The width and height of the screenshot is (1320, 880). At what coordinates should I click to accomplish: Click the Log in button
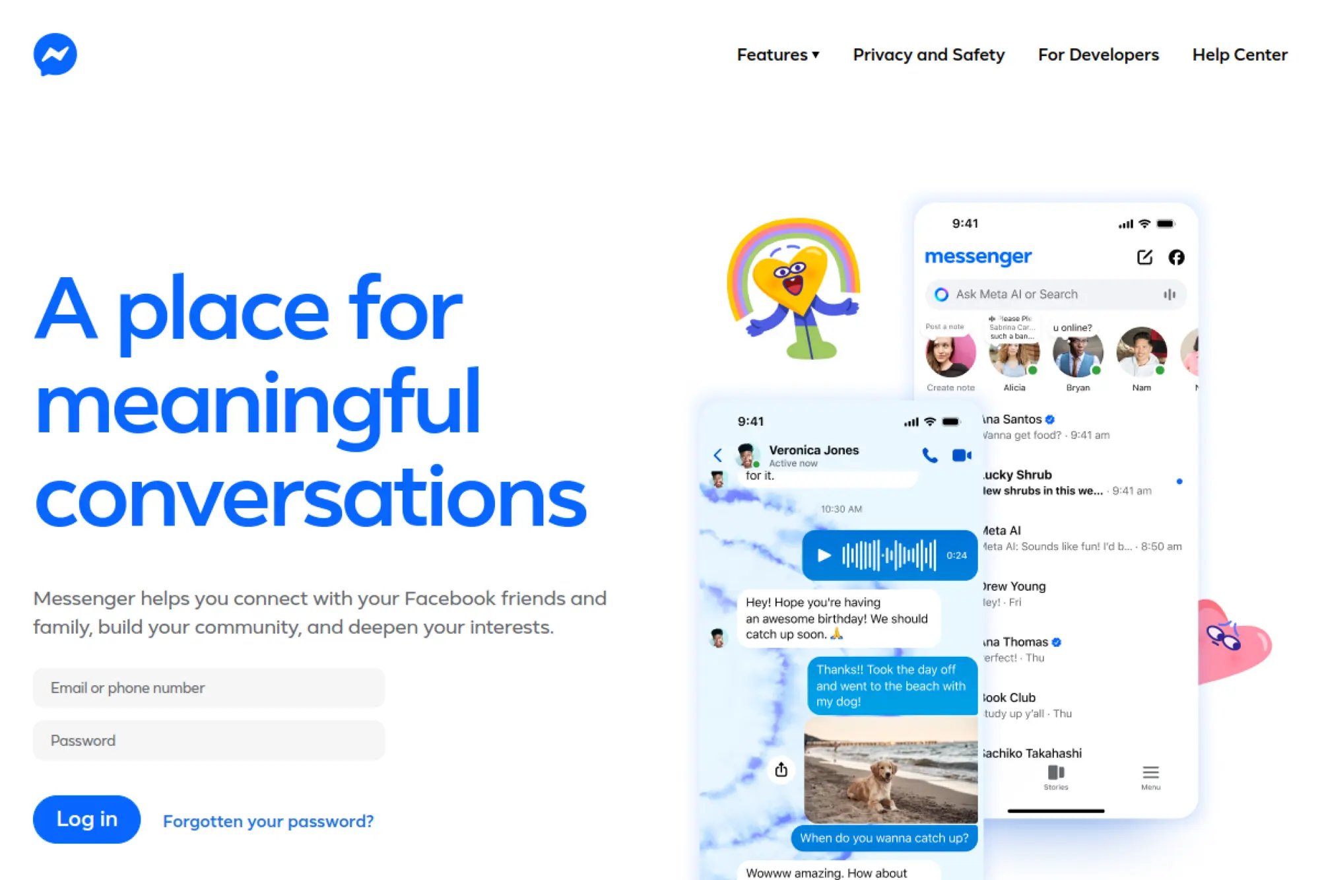[86, 819]
